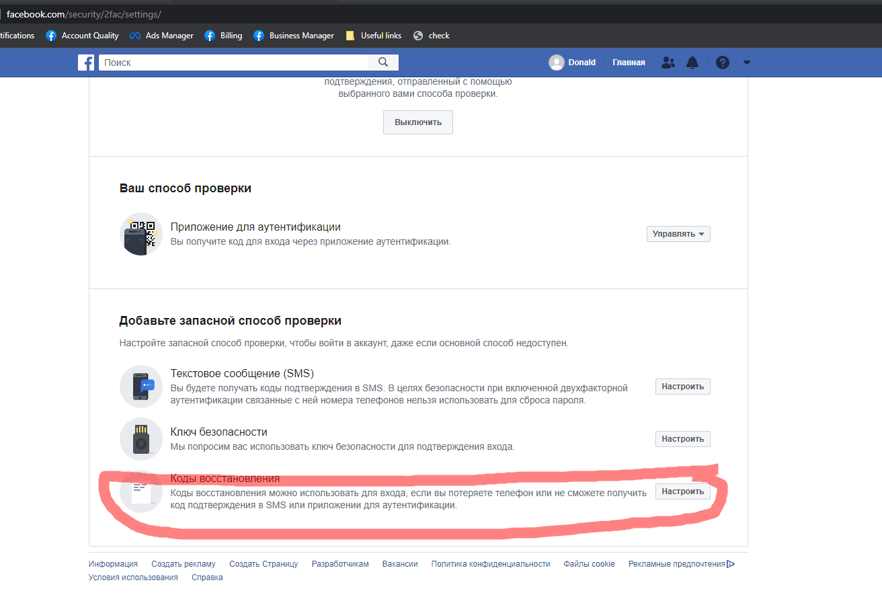Screen dimensions: 882x597
Task: Click Настроить for Коды восстановления
Action: point(682,491)
